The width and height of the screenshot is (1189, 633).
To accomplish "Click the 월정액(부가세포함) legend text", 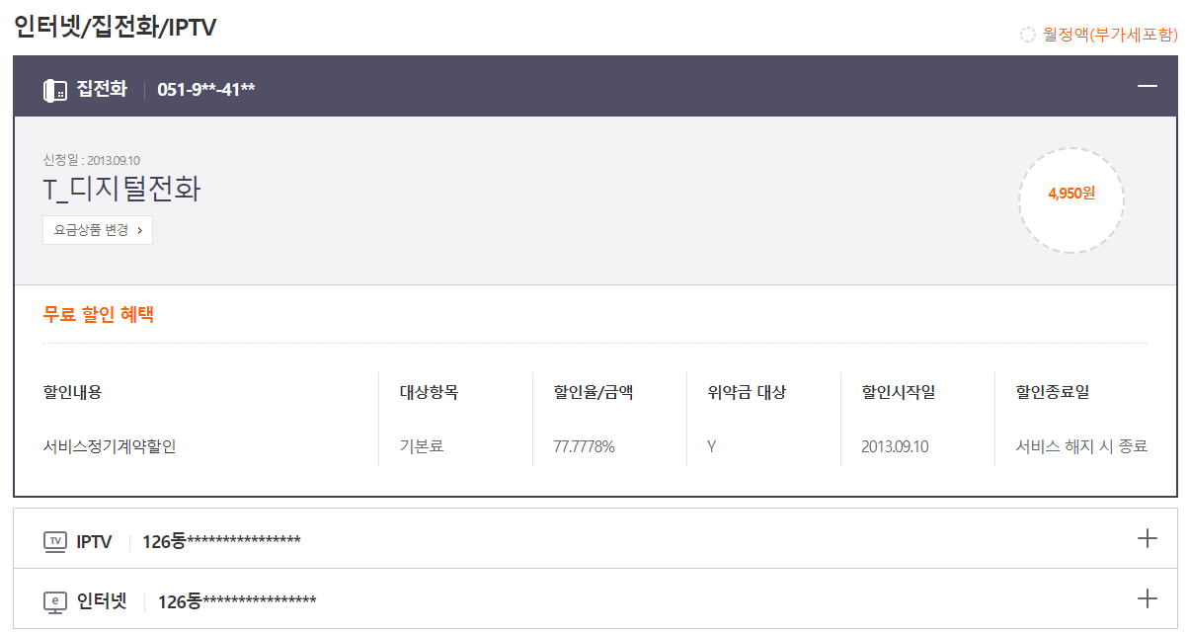I will (1110, 36).
